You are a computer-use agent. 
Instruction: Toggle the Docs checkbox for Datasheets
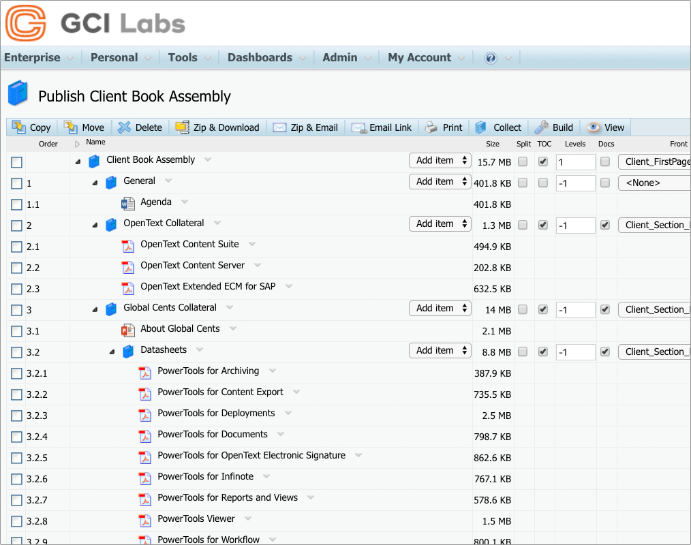coord(605,352)
